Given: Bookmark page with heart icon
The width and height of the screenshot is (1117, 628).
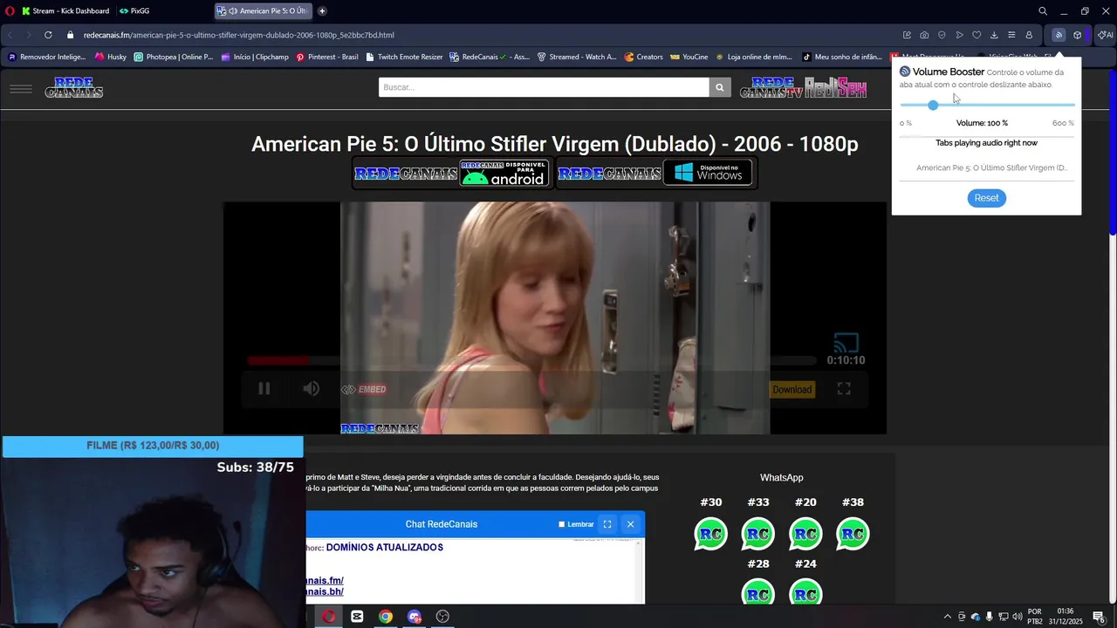Looking at the screenshot, I should click(977, 35).
